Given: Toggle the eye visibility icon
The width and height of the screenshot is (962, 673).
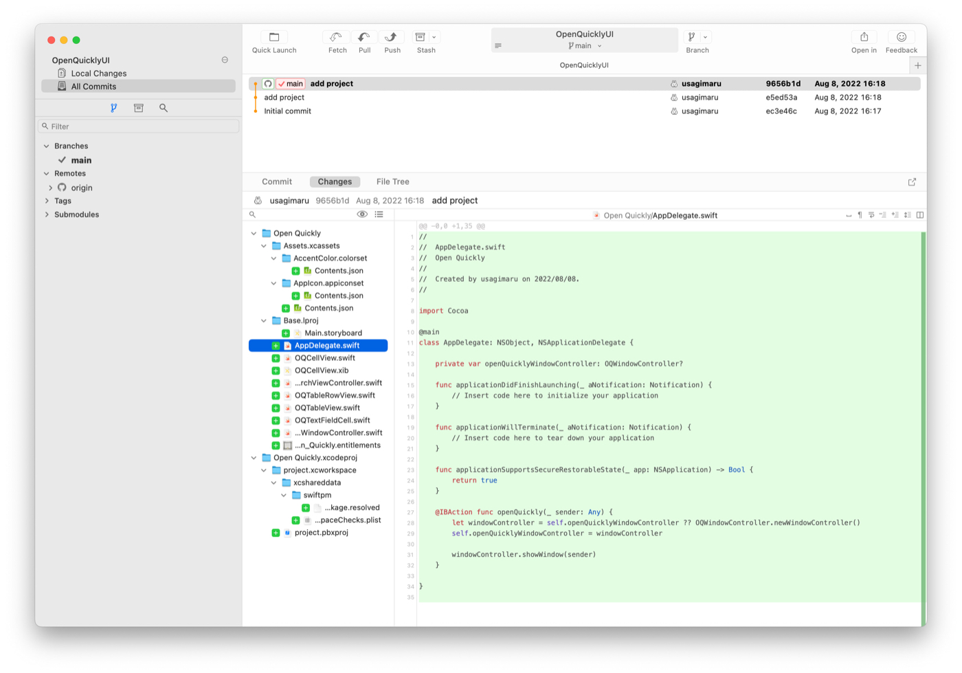Looking at the screenshot, I should coord(362,214).
